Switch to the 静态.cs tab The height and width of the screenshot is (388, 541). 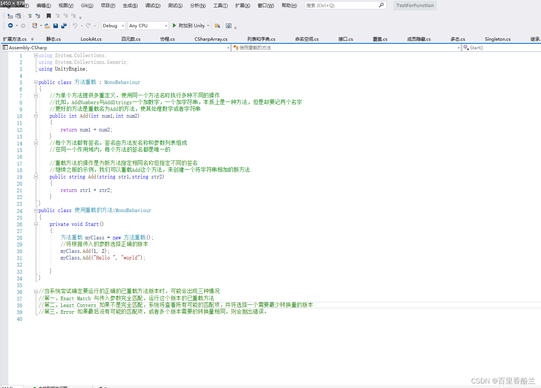pyautogui.click(x=53, y=39)
